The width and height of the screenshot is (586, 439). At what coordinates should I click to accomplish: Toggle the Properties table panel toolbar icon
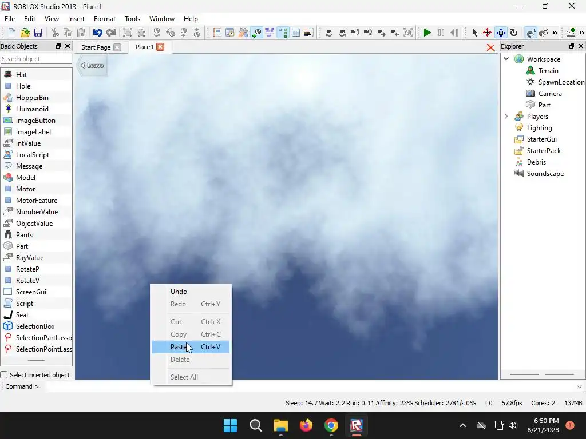coord(296,33)
